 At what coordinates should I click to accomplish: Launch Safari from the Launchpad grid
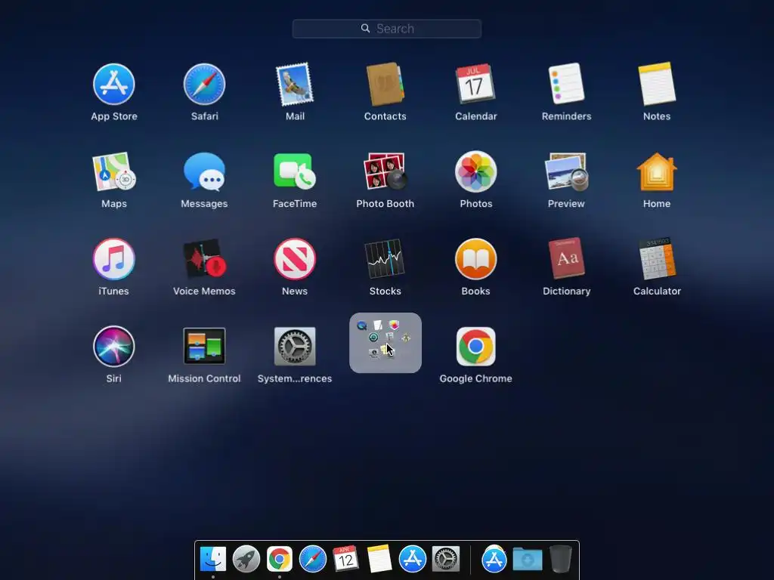pos(204,85)
